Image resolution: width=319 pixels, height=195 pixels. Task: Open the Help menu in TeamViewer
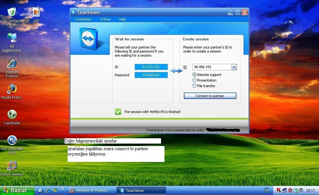tap(122, 19)
